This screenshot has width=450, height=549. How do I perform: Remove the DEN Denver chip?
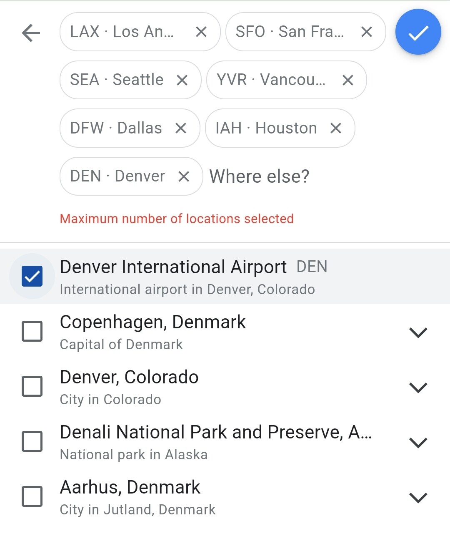pyautogui.click(x=184, y=176)
